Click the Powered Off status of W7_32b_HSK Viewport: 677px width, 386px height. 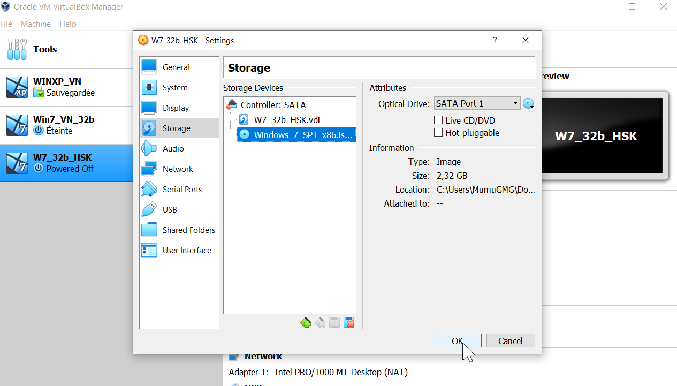(x=70, y=169)
